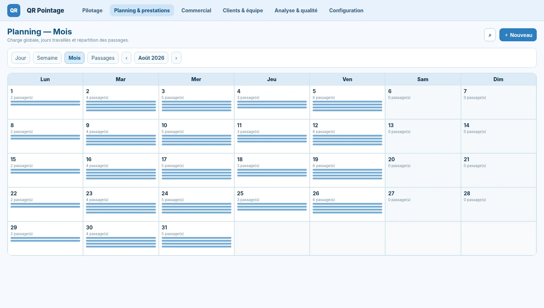
Task: Select Sunday day 28 cell
Action: 499,204
